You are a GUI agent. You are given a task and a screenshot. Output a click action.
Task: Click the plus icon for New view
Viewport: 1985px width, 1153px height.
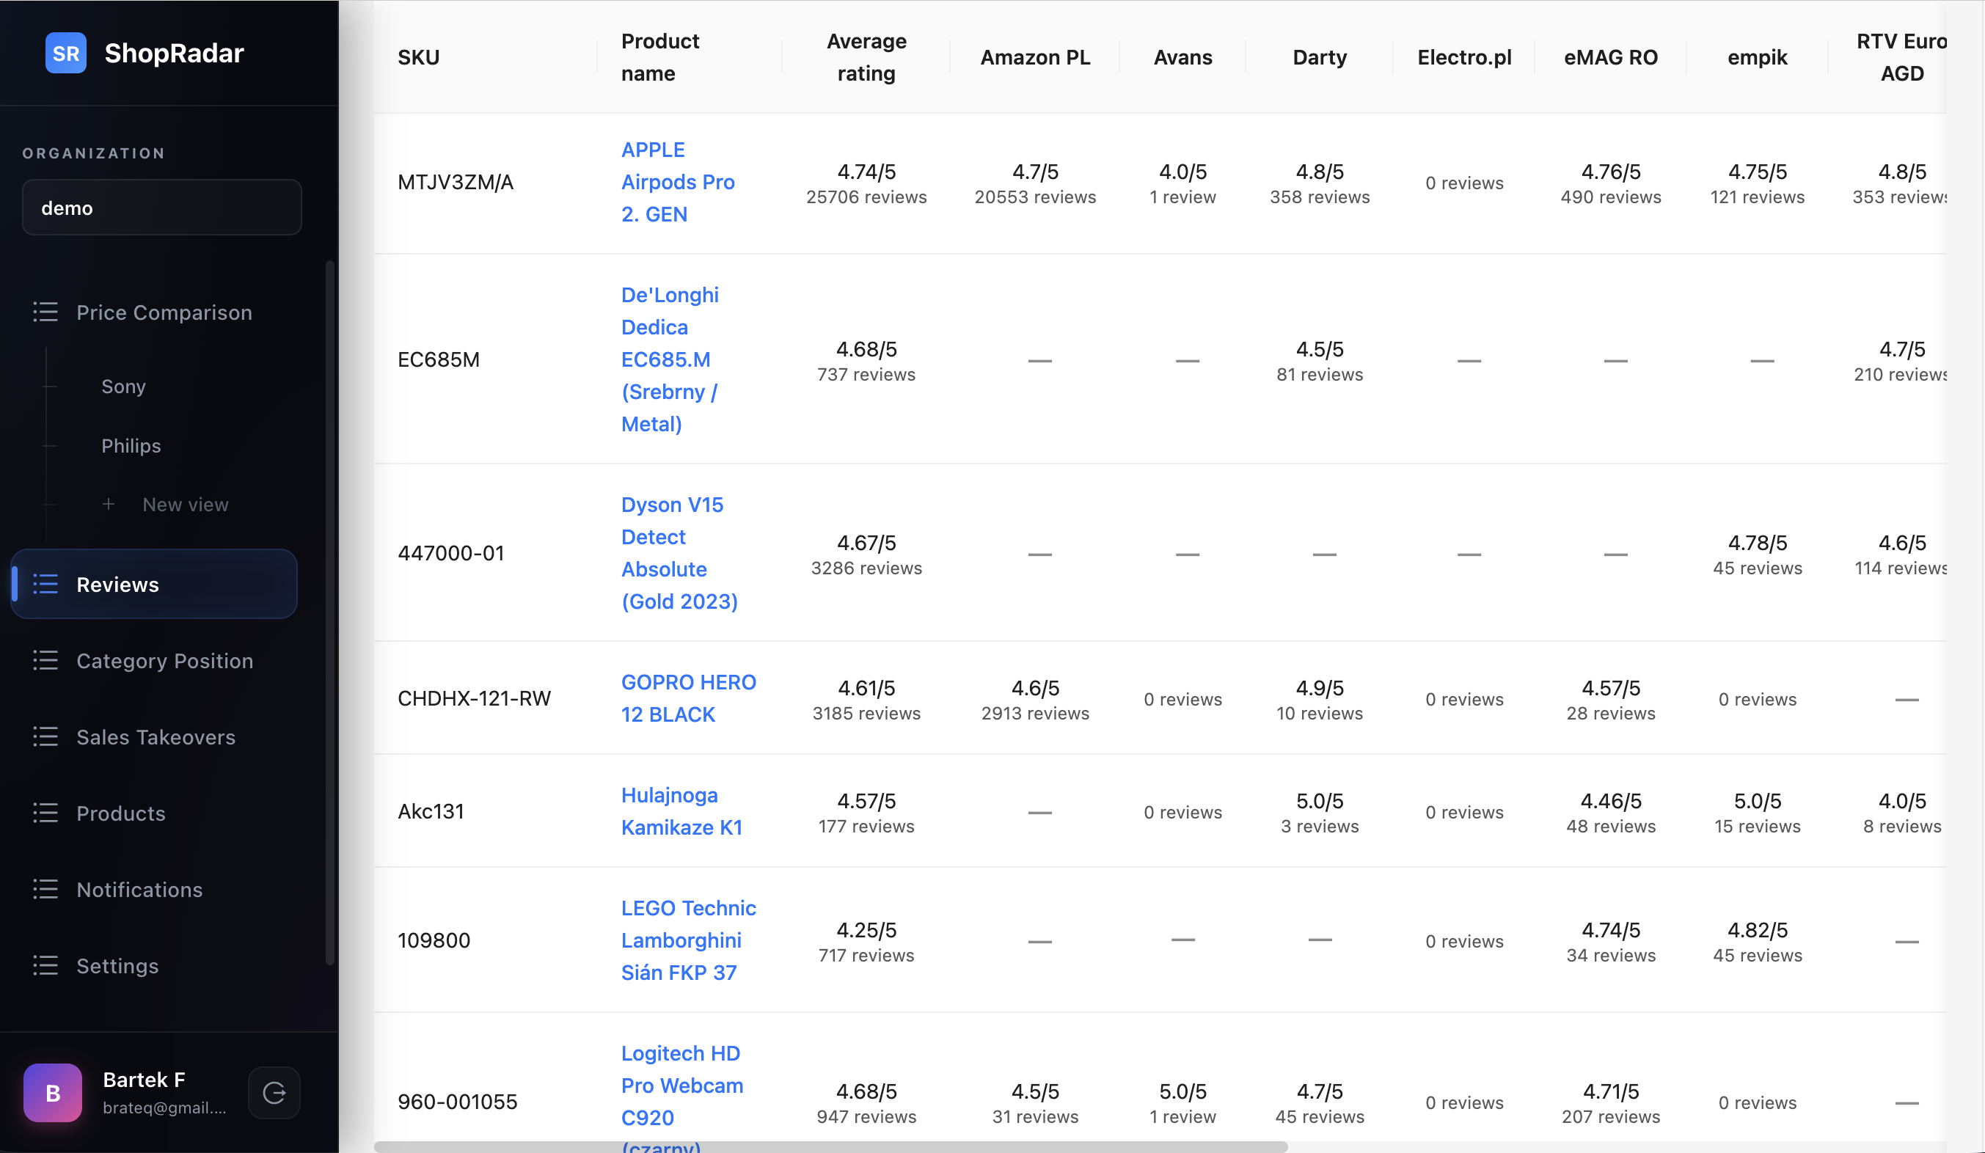click(109, 504)
